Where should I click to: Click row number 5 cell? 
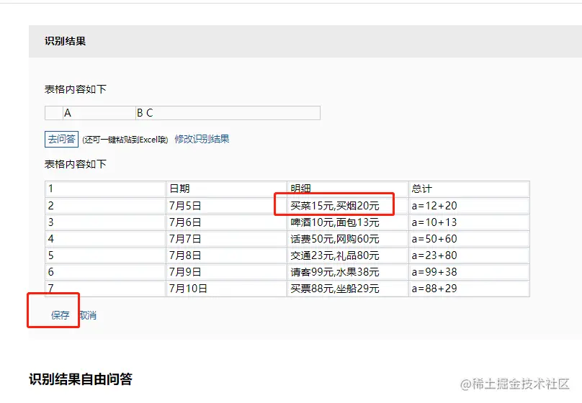(105, 255)
